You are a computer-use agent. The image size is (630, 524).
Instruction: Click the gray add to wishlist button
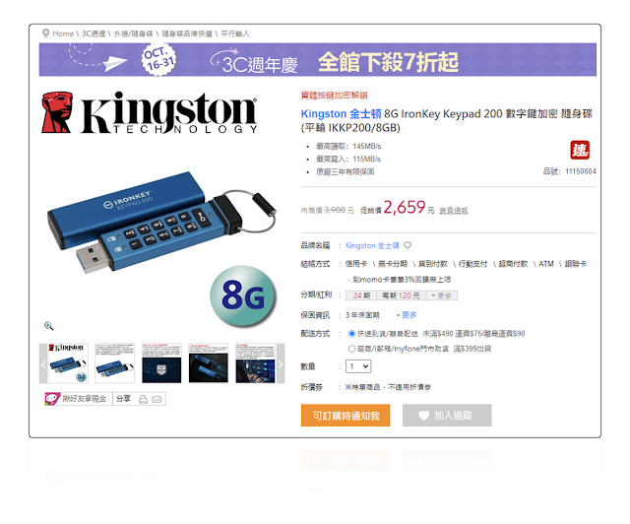click(447, 416)
